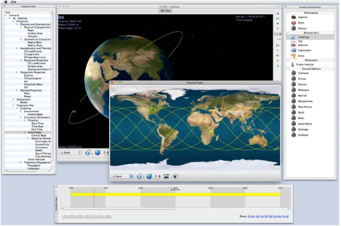Click the yellow mission bar in timeline
Image resolution: width=341 pixels, height=226 pixels.
(176, 195)
